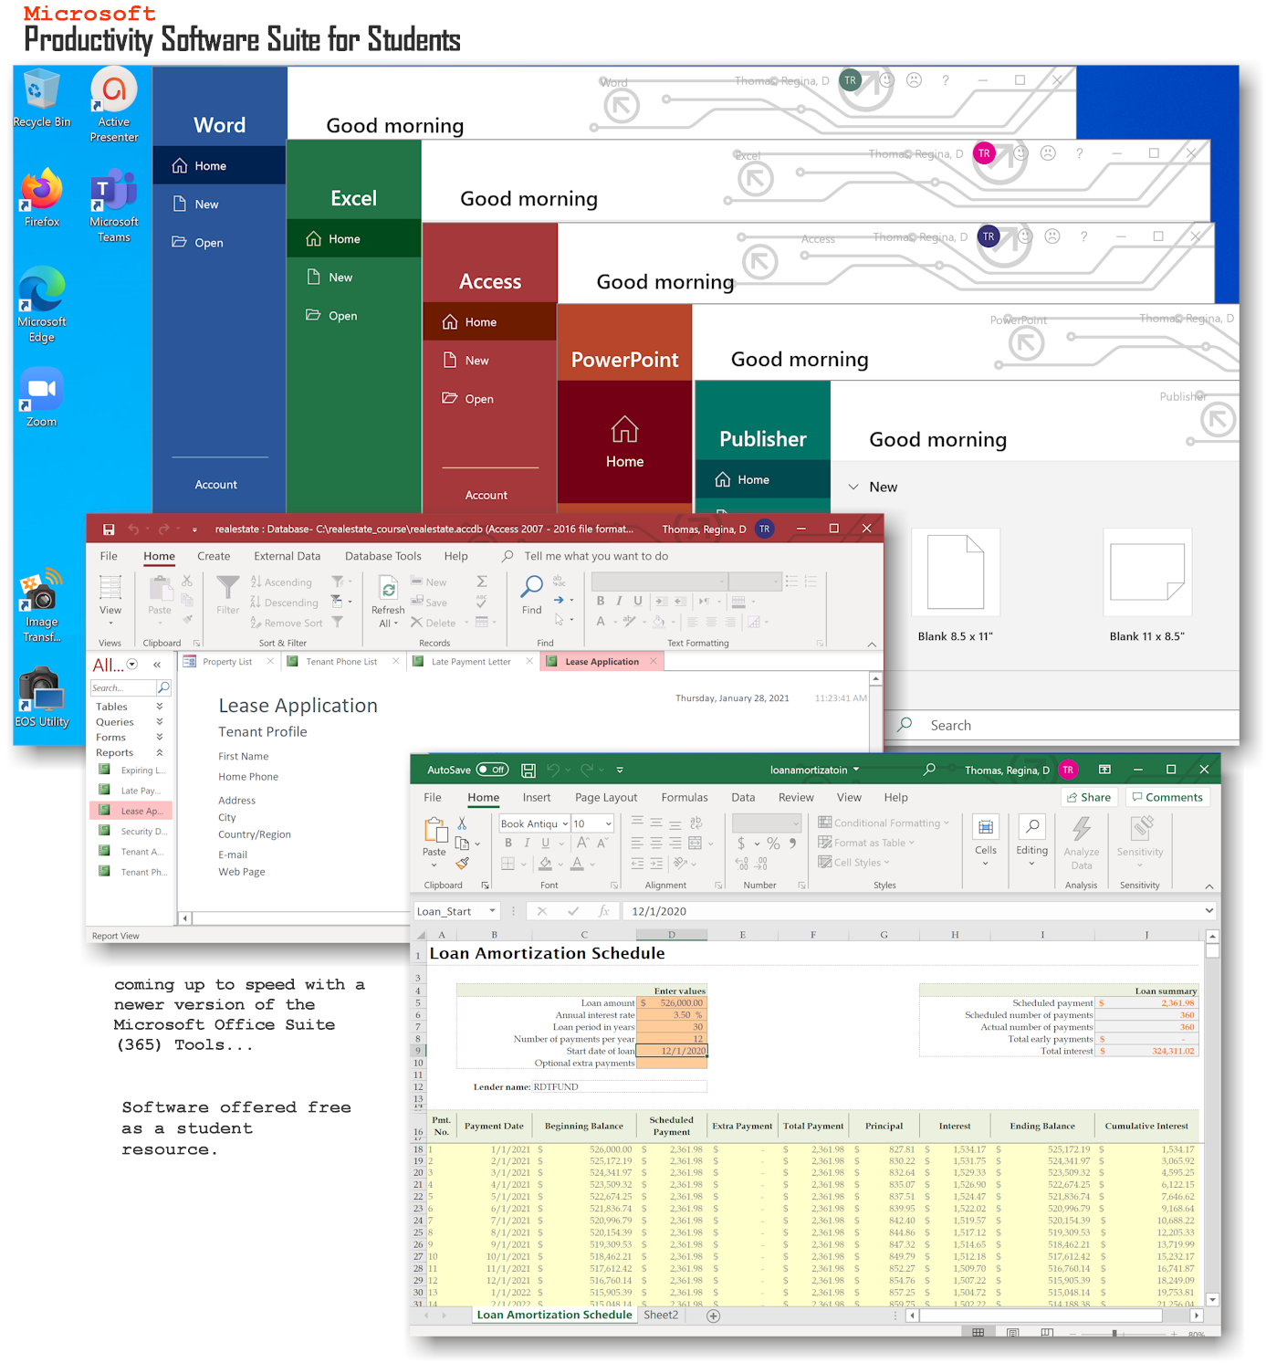Click Increase Font Size in the Excel ribbon
1266x1363 pixels.
point(582,844)
